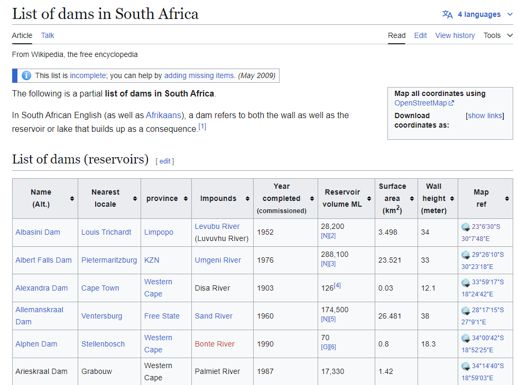Sort table by Reservoir volume ML column

[369, 198]
